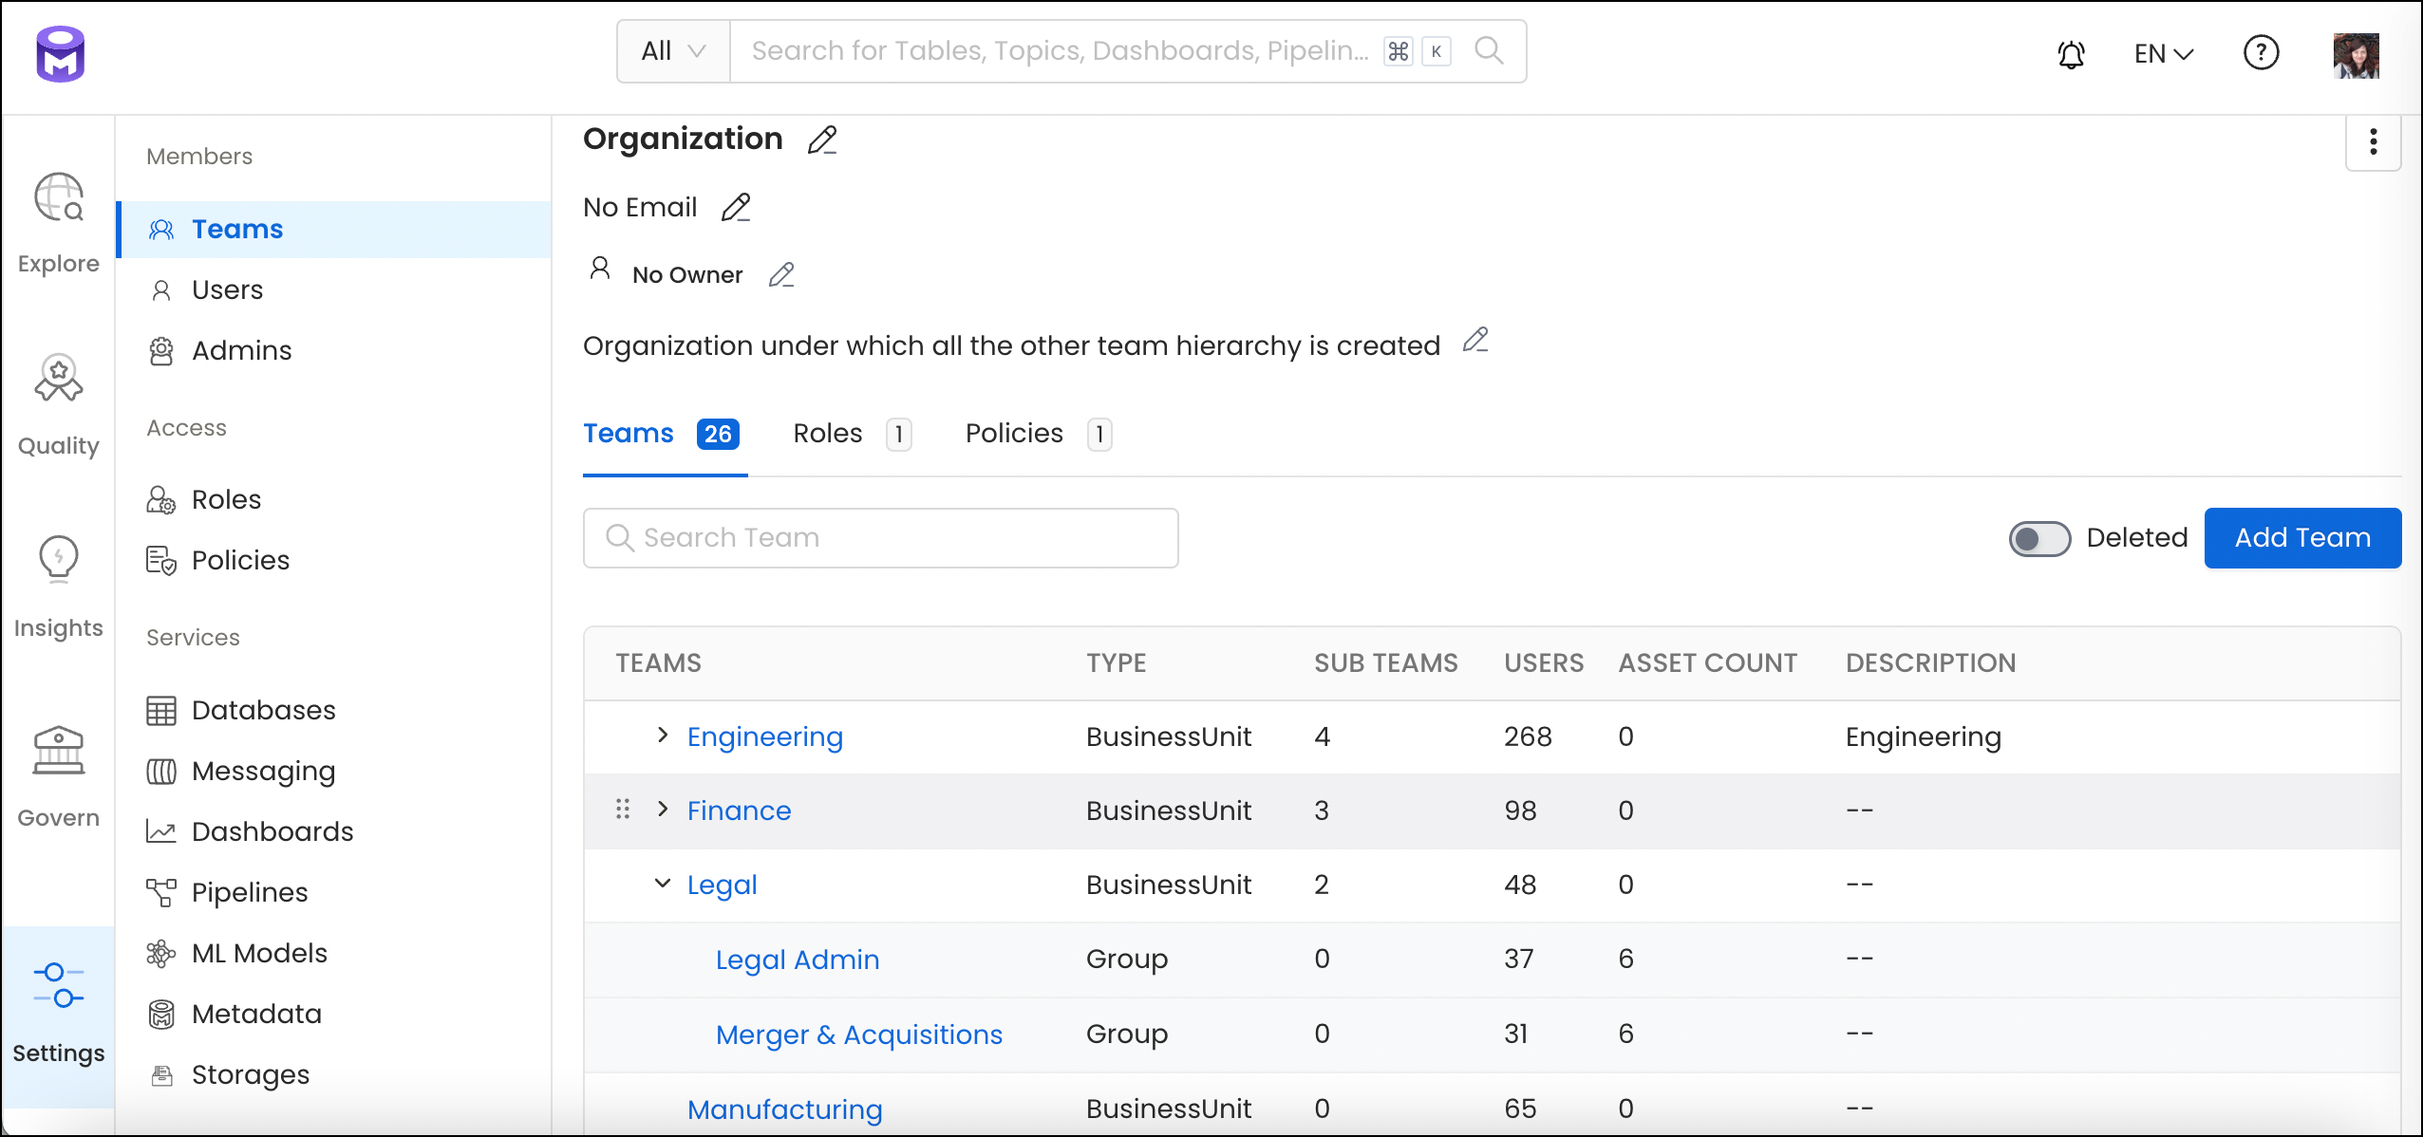Click the Engineering description cell

point(1923,736)
